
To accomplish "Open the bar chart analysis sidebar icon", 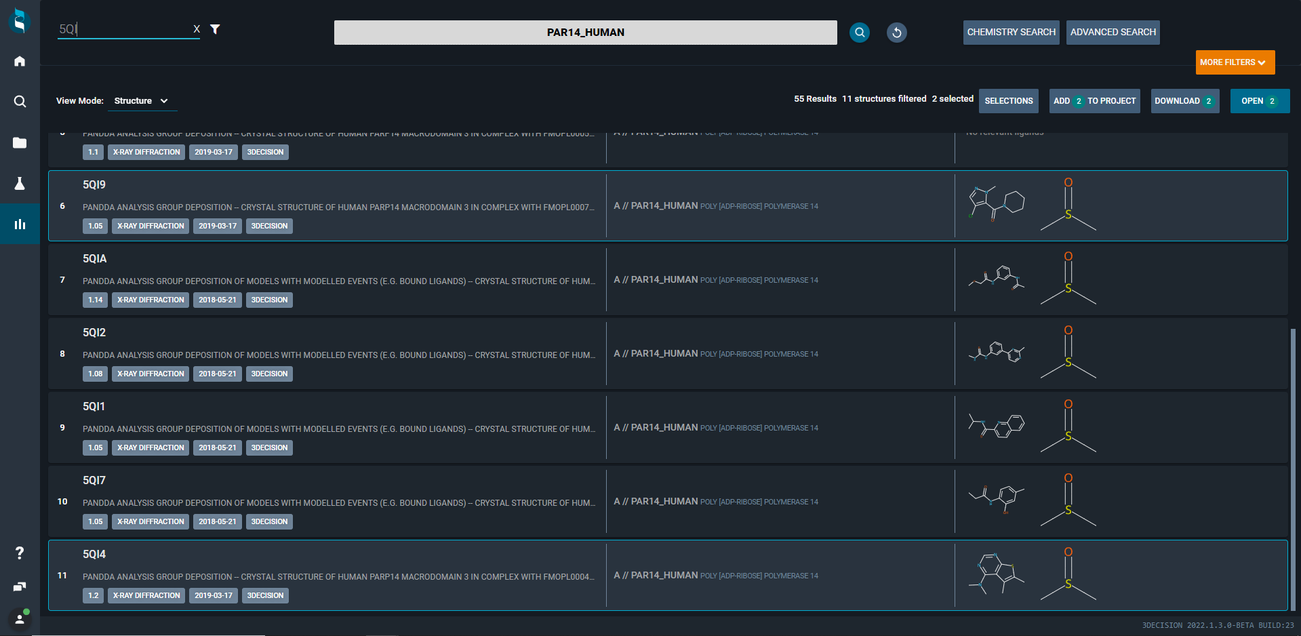I will (x=20, y=224).
